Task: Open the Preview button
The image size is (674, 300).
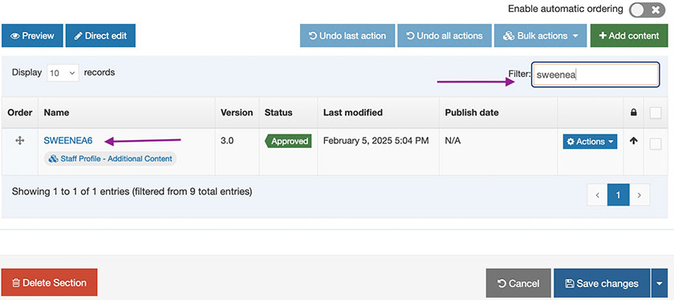Action: tap(32, 35)
